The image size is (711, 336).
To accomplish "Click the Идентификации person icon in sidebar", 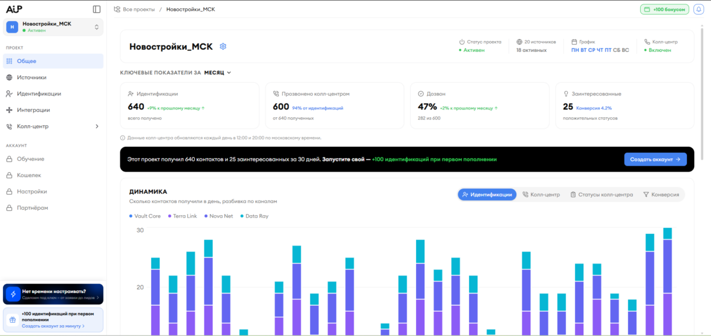I will tap(9, 94).
